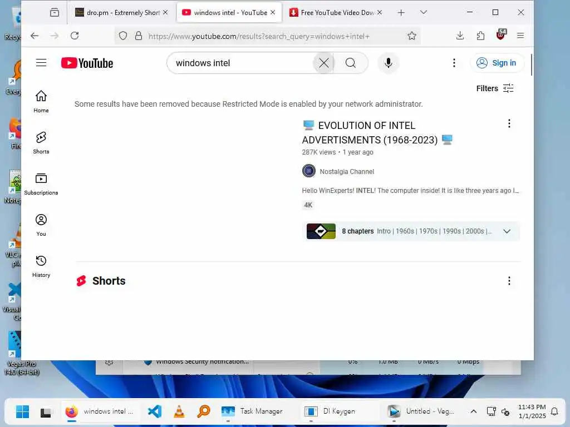Open more options for the Shorts shelf
Image resolution: width=570 pixels, height=427 pixels.
509,281
